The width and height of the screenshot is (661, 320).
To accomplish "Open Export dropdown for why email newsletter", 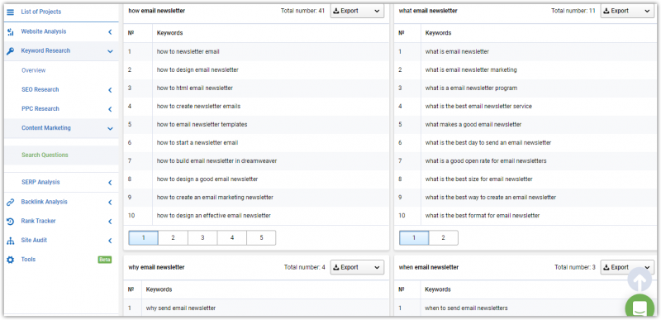I will (x=357, y=267).
